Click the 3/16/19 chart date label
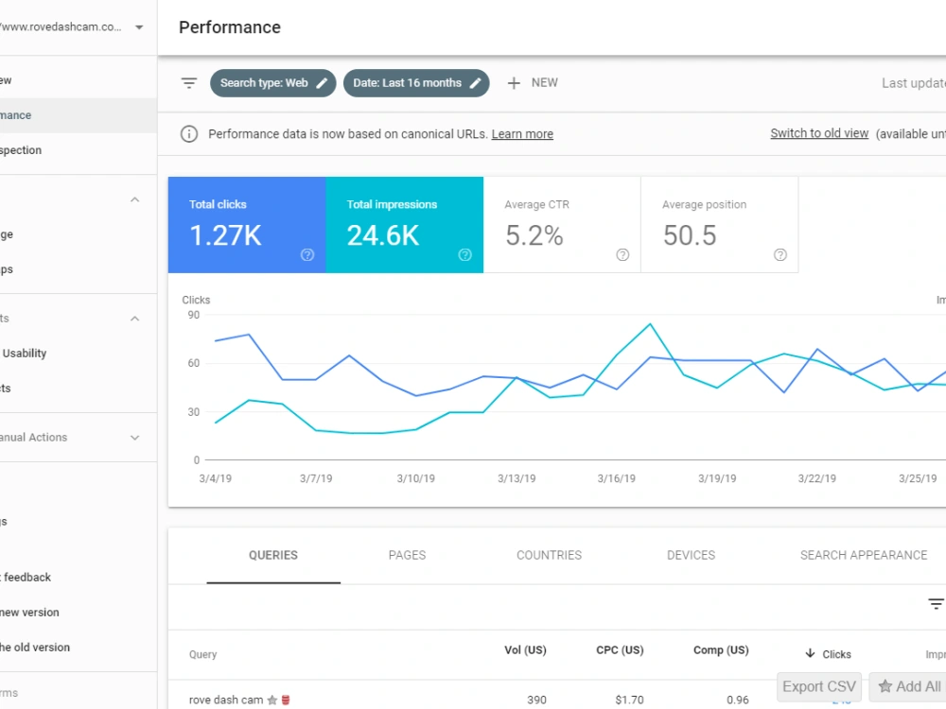946x709 pixels. click(617, 478)
